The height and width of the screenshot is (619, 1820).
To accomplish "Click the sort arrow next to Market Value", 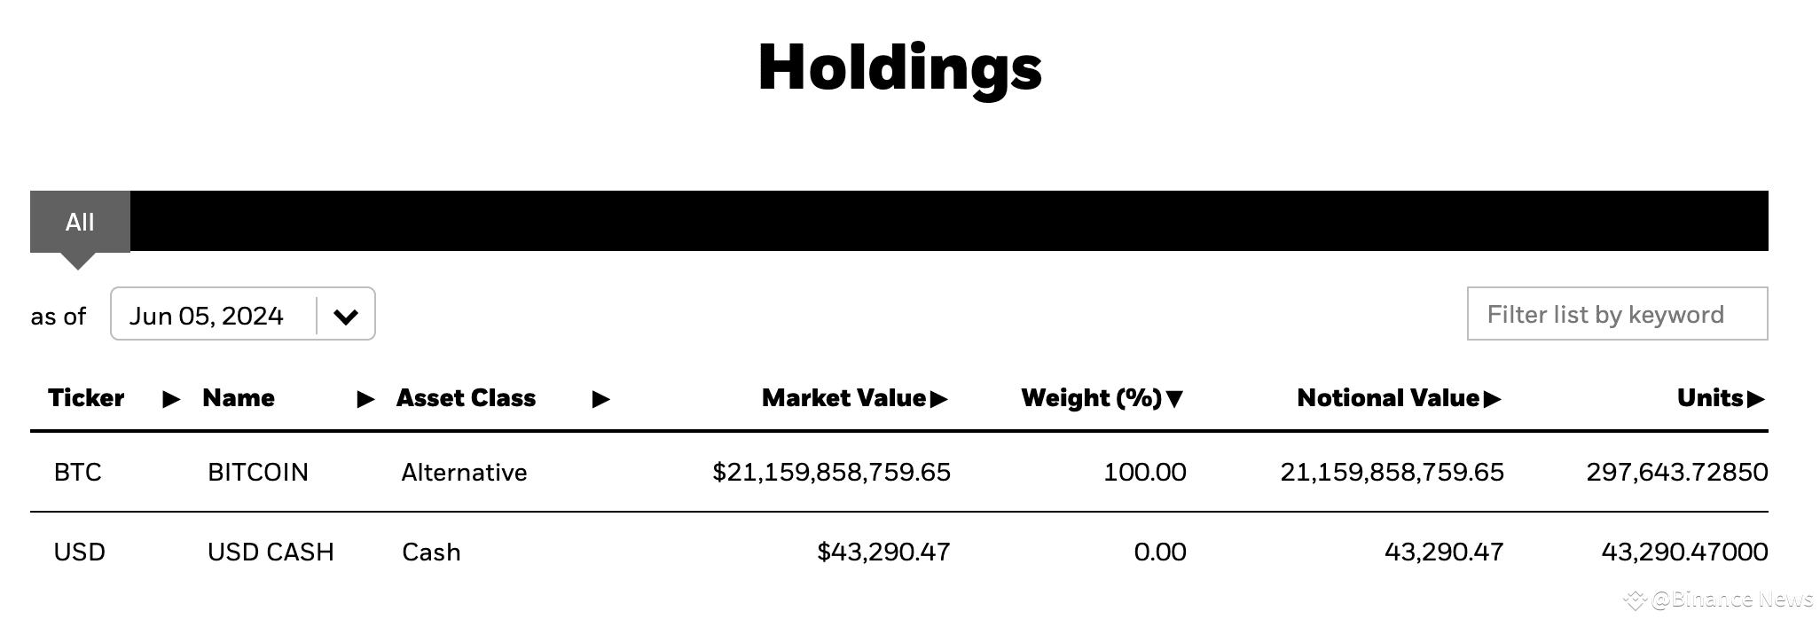I will (939, 399).
